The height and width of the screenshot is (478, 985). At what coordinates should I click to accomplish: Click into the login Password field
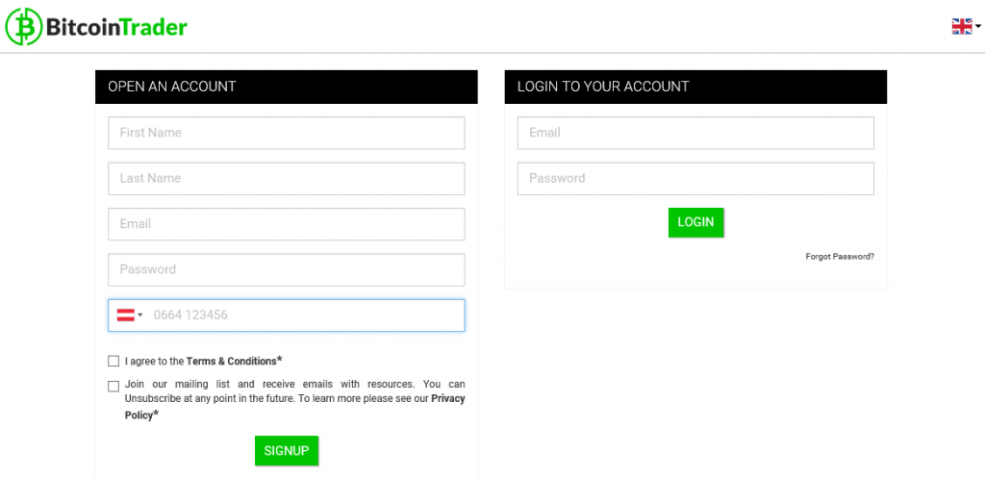pyautogui.click(x=695, y=178)
